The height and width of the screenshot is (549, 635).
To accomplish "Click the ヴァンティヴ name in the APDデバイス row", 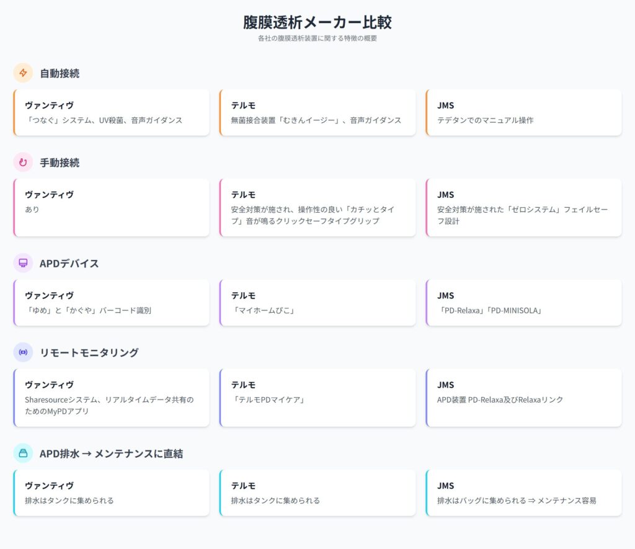I will 50,295.
